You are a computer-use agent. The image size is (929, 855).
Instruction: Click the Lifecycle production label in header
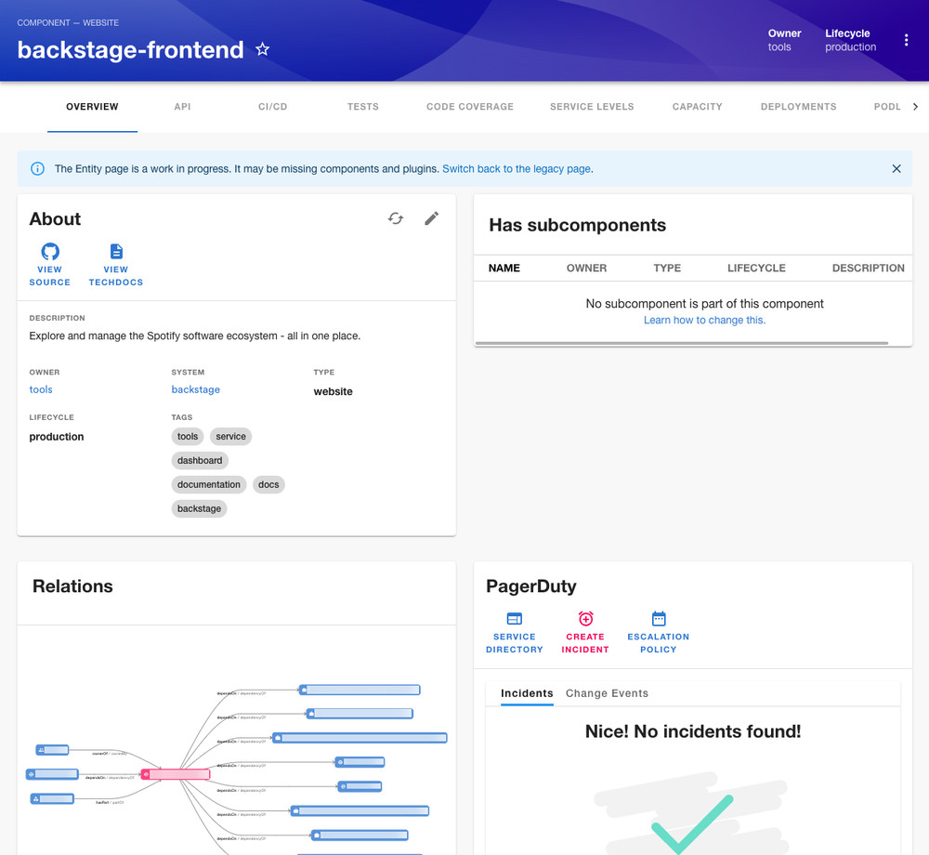(850, 40)
